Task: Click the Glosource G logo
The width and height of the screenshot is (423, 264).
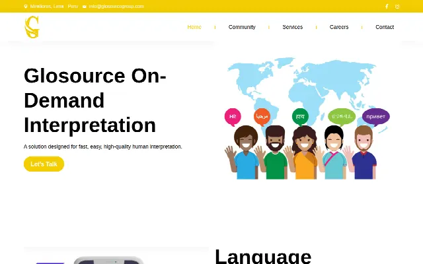Action: (x=32, y=27)
